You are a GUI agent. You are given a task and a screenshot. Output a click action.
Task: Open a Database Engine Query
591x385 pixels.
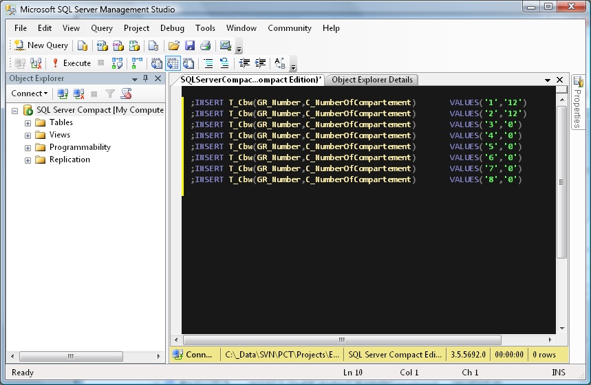83,45
